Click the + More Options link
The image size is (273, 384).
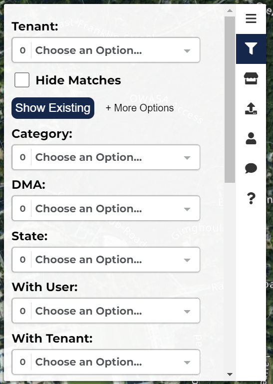(x=140, y=108)
